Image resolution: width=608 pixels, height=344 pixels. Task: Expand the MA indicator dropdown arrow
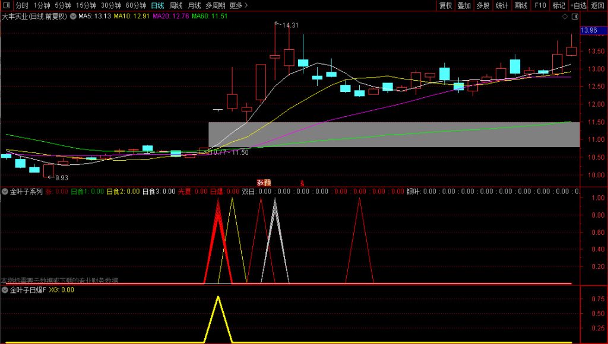(x=73, y=17)
